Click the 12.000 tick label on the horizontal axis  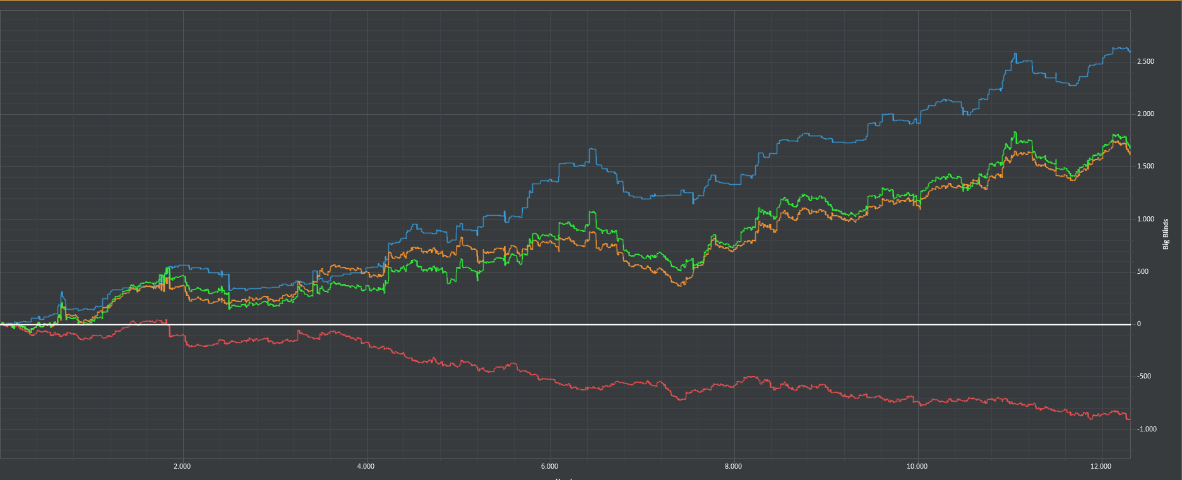click(1101, 467)
